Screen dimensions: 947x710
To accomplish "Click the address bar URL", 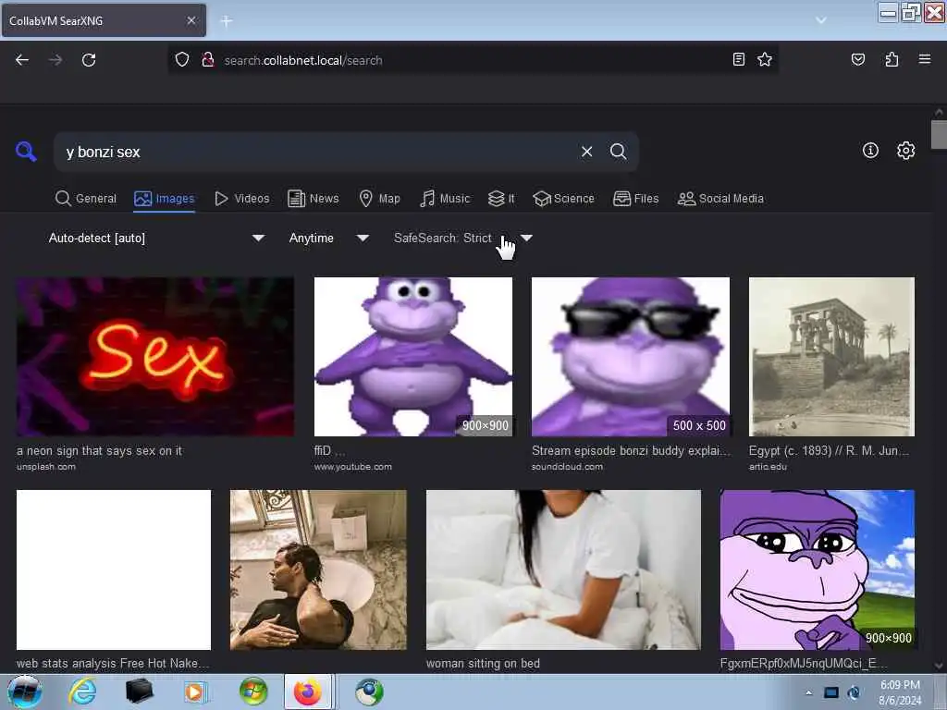I will click(303, 60).
